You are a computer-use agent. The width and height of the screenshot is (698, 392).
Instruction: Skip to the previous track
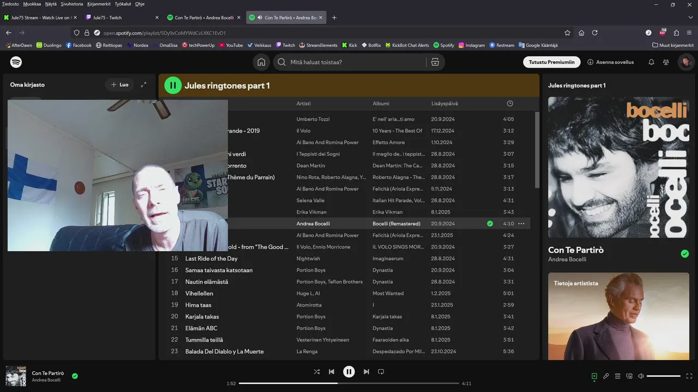(x=332, y=372)
